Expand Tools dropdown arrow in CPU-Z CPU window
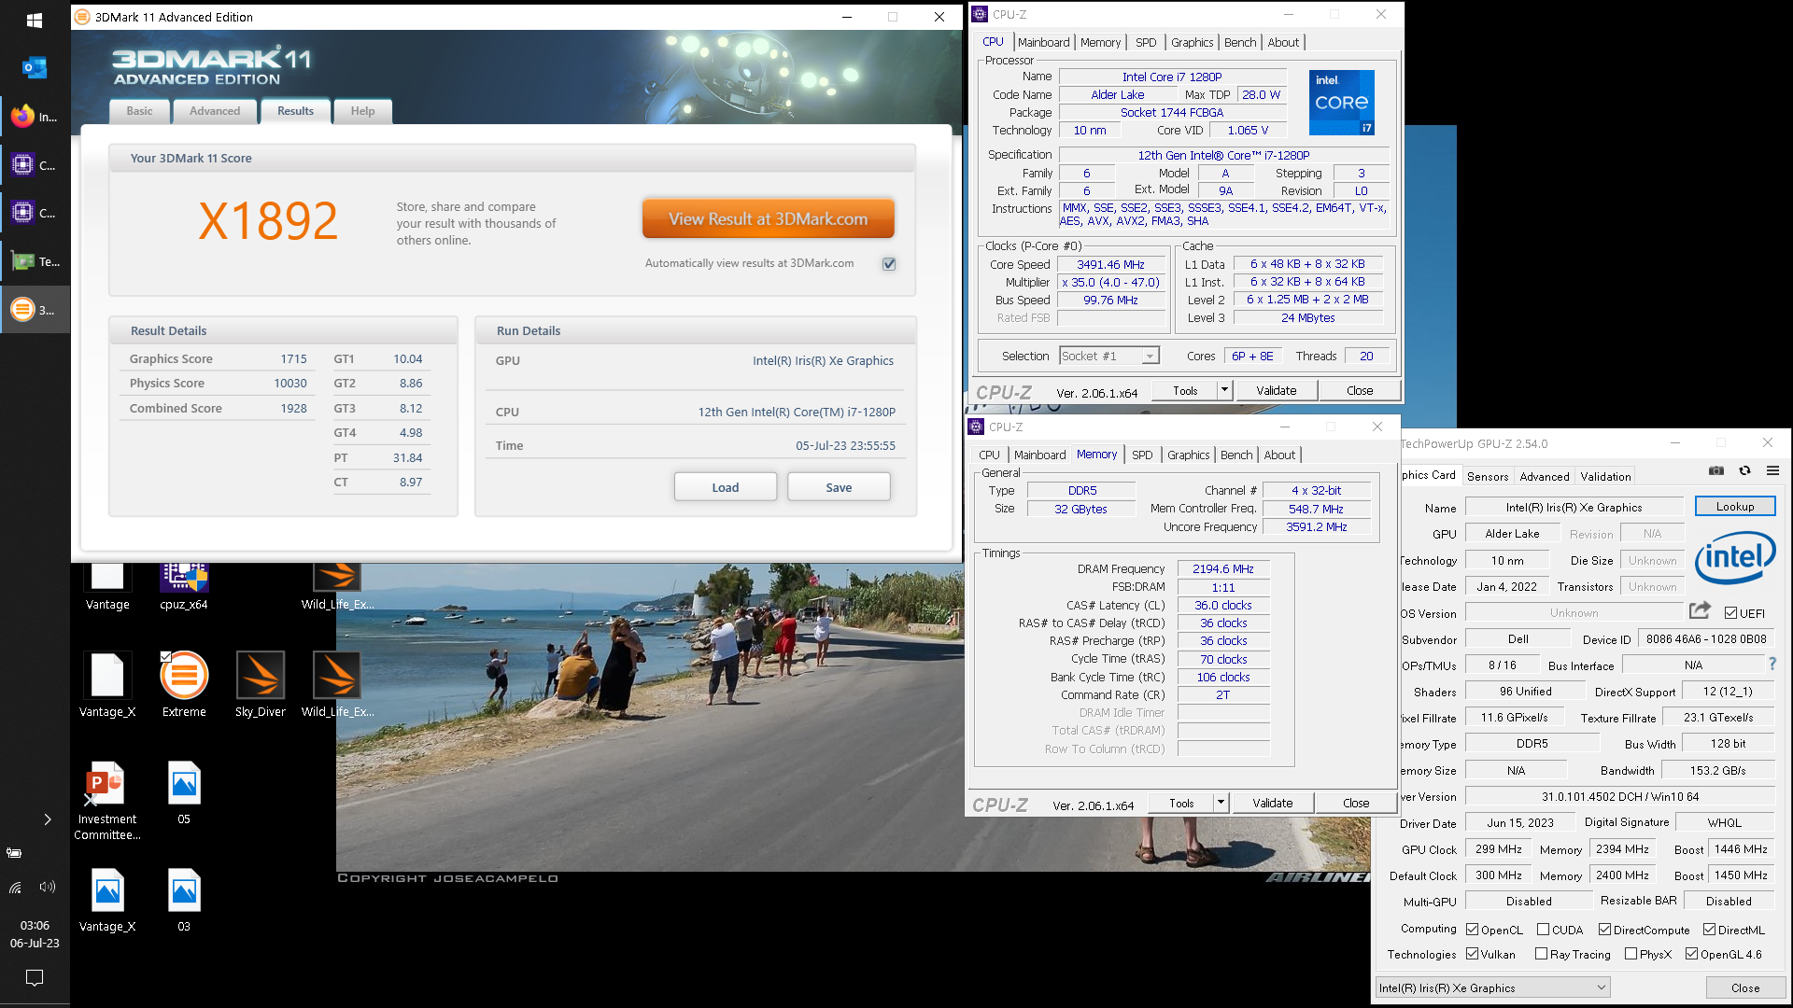The image size is (1793, 1008). [1224, 390]
